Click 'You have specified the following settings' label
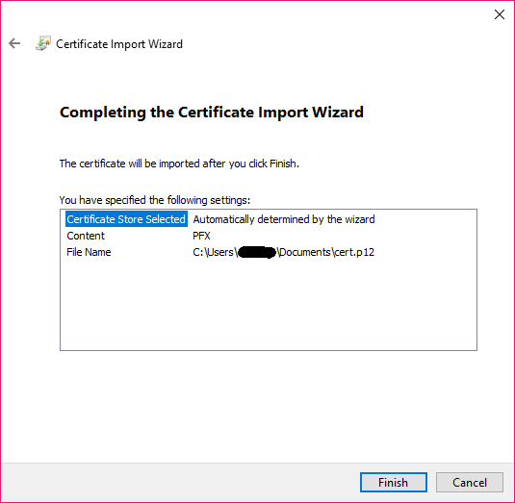This screenshot has width=515, height=503. click(155, 200)
